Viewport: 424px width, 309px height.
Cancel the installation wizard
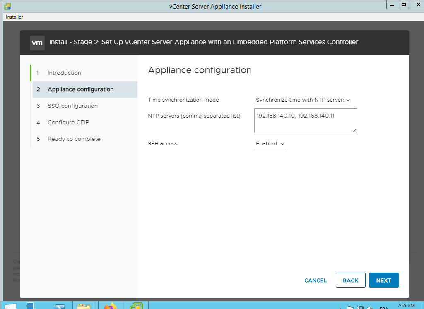tap(315, 280)
